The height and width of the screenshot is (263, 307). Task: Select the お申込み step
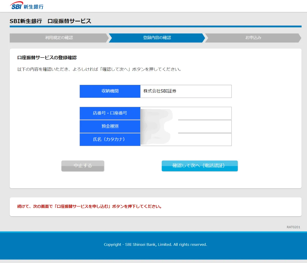[253, 38]
